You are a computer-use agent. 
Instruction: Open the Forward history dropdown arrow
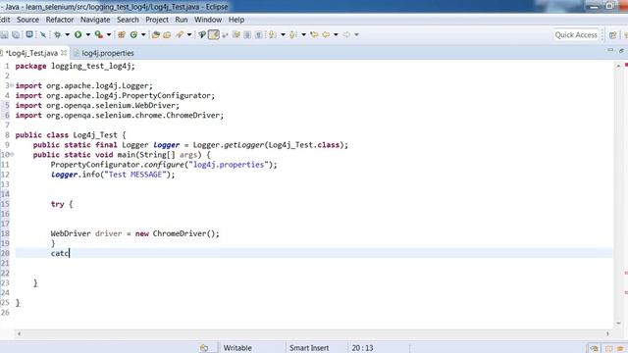coord(356,35)
